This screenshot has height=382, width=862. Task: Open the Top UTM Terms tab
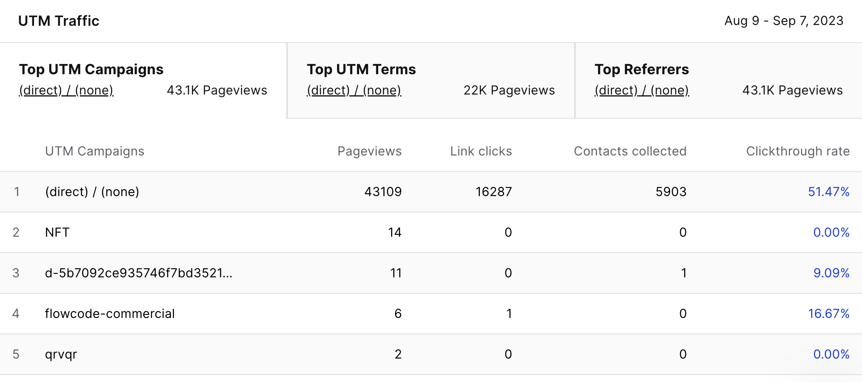(431, 80)
